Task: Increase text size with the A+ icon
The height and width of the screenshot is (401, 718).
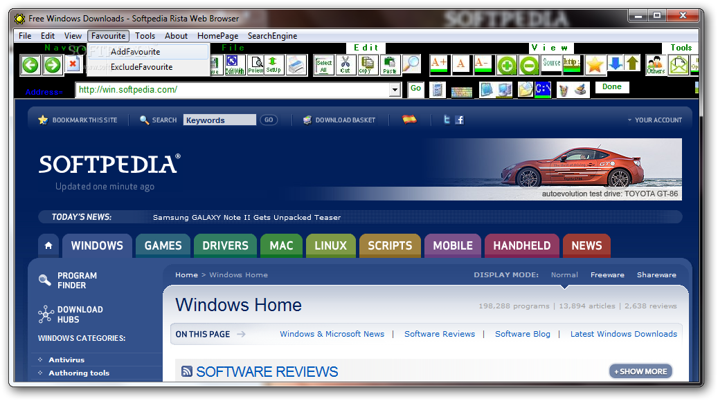Action: pos(439,64)
